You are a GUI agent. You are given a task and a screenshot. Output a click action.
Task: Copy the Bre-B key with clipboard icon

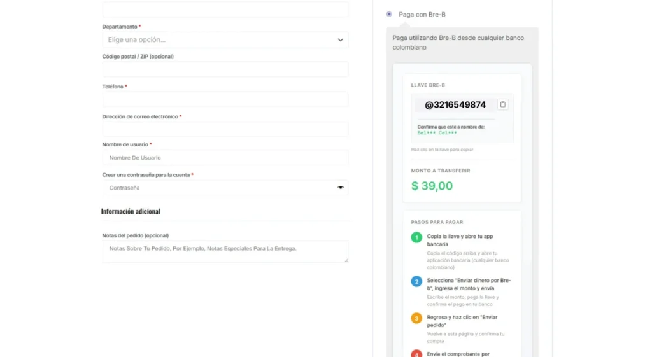click(503, 104)
